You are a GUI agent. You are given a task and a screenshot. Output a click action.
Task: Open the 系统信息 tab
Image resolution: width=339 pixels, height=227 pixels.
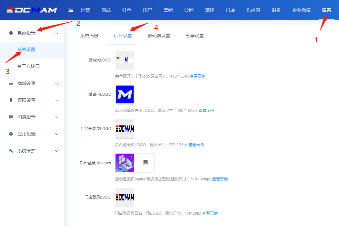pyautogui.click(x=89, y=36)
